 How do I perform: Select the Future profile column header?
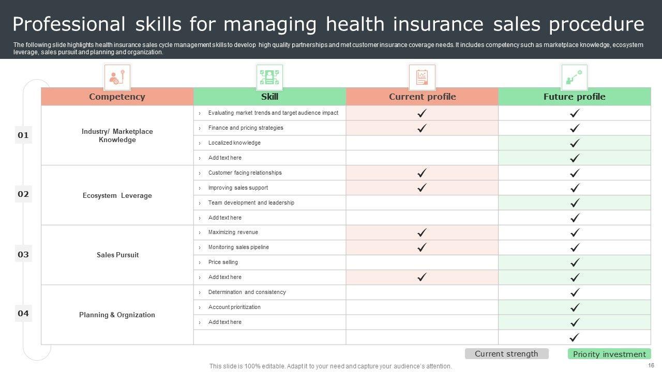tap(574, 97)
